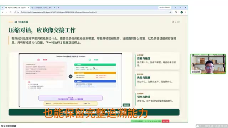228x128 pixels.
Task: Select the 失败与阻塞 card
Action: pyautogui.click(x=157, y=80)
